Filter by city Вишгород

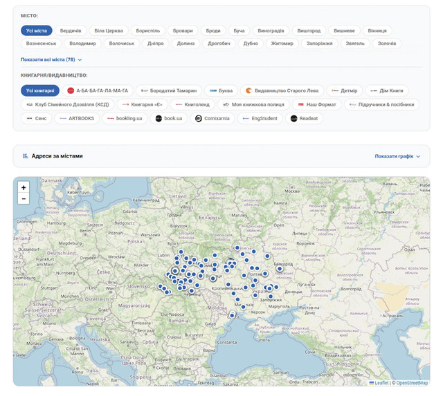pyautogui.click(x=309, y=30)
